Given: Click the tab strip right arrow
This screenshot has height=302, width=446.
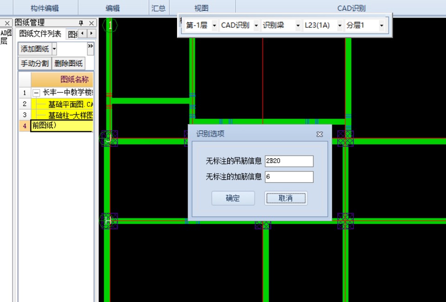Looking at the screenshot, I should 92,33.
